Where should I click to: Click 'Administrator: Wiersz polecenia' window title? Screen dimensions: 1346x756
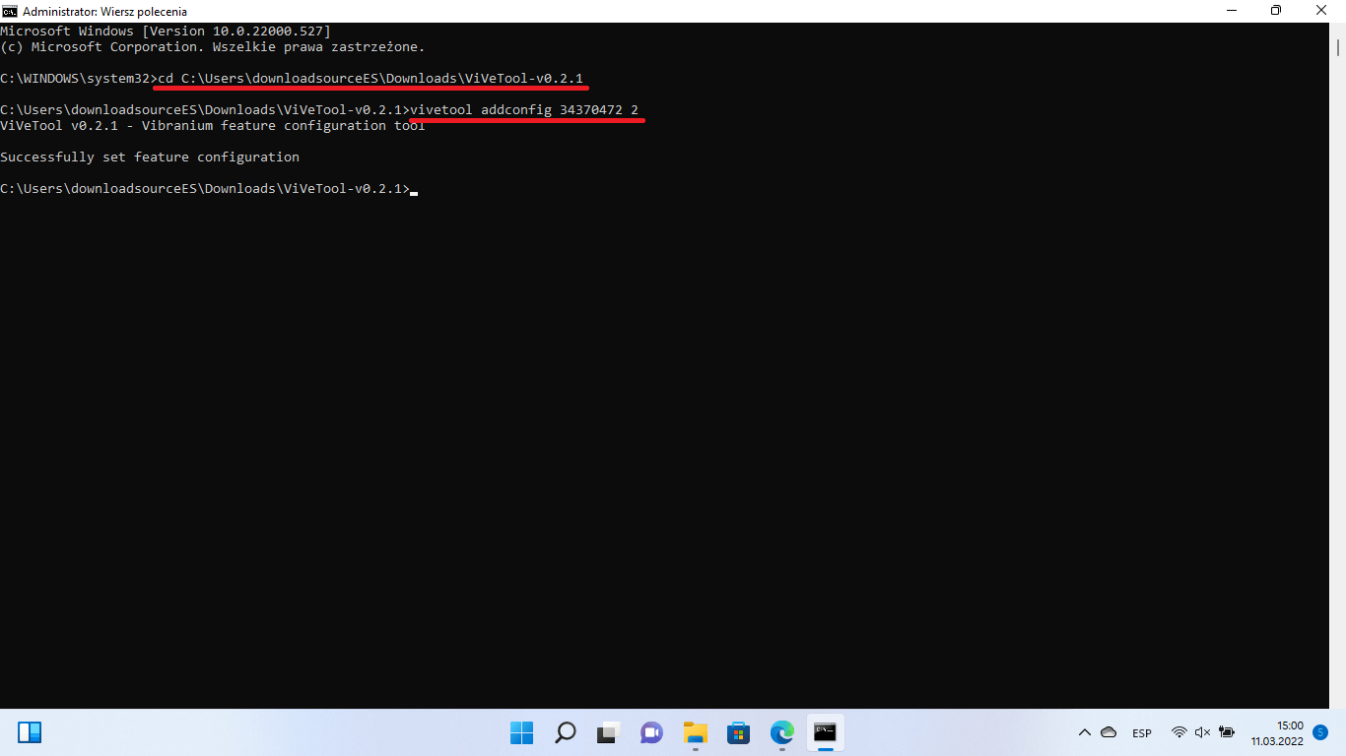[x=104, y=11]
